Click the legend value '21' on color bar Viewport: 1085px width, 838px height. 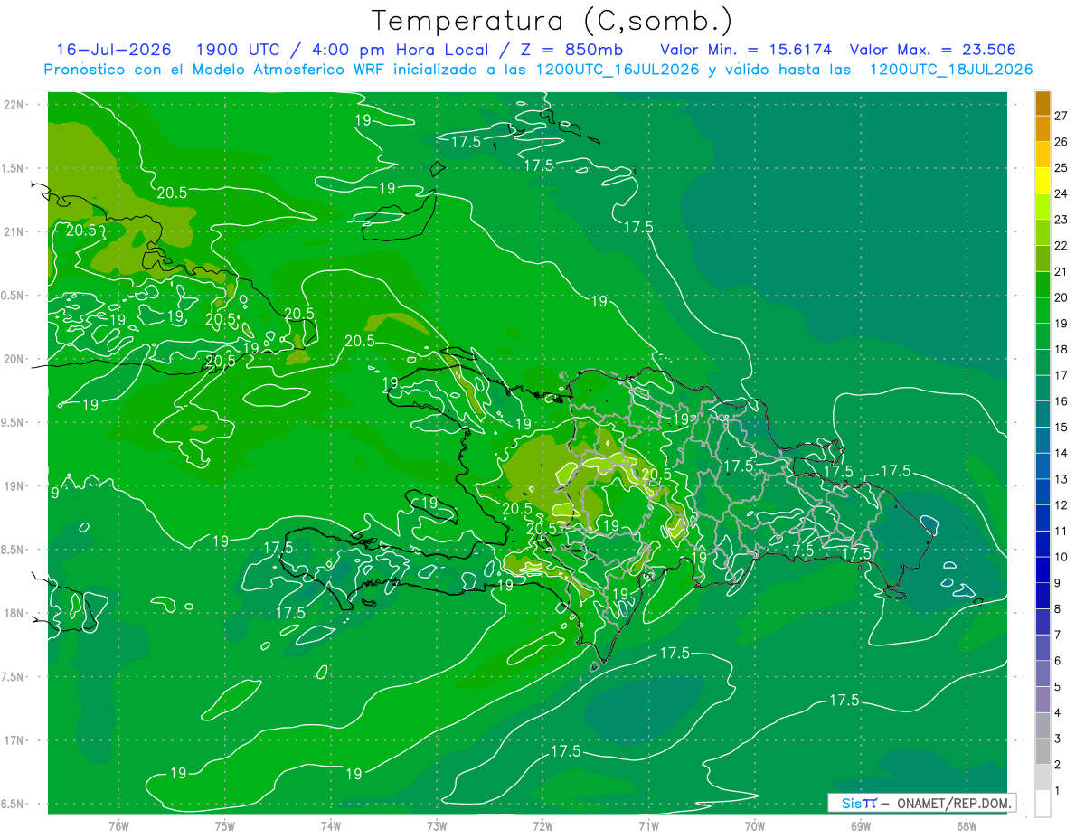coord(1061,271)
